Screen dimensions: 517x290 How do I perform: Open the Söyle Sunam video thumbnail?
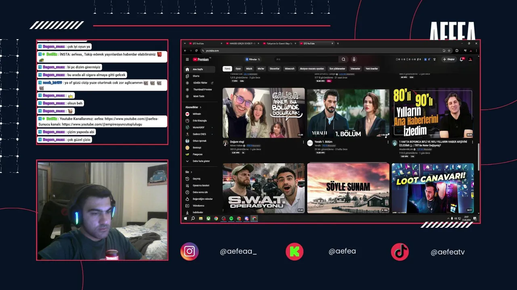click(348, 188)
